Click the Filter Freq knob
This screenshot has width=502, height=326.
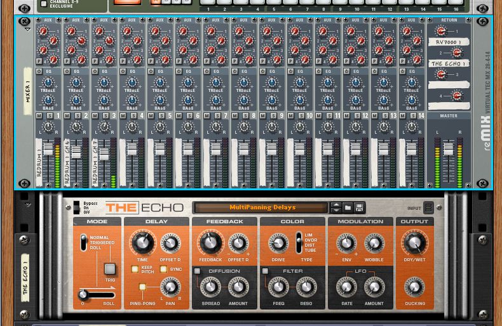[x=278, y=287]
